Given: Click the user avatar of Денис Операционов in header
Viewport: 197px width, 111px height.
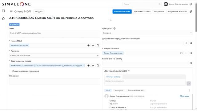Looking at the screenshot, I should (x=166, y=4).
